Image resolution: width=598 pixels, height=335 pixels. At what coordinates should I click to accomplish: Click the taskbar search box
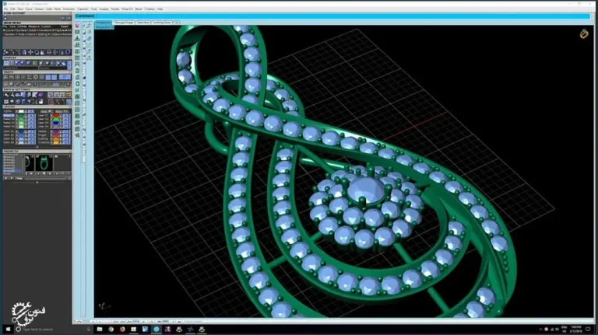point(53,330)
